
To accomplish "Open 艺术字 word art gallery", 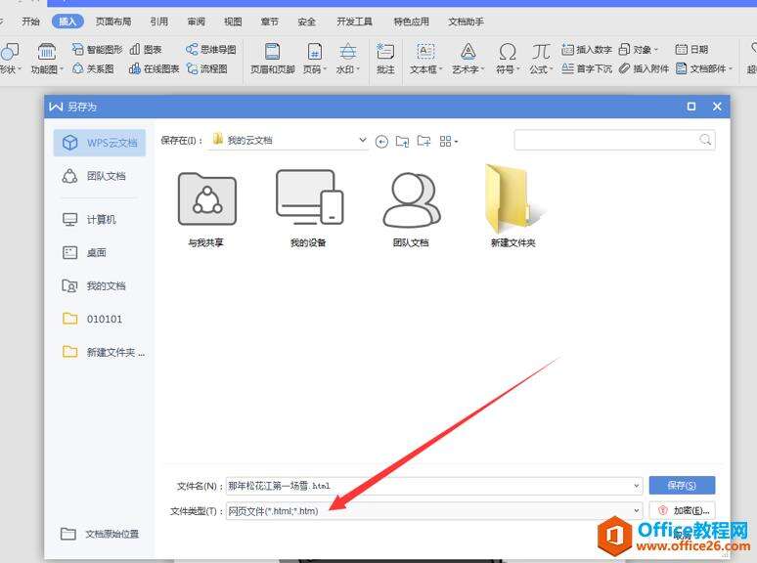I will point(468,58).
